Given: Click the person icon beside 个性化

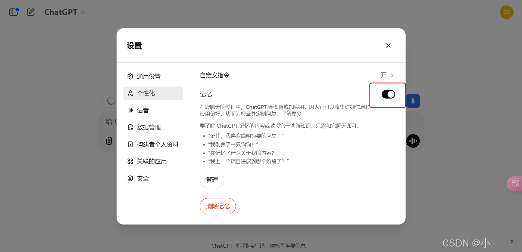Looking at the screenshot, I should tap(130, 93).
